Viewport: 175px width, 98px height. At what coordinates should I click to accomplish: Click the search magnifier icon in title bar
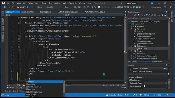121,3
